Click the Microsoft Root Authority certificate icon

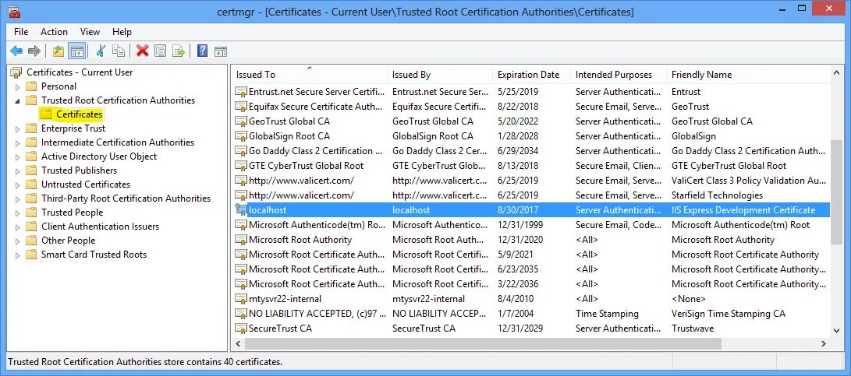point(240,240)
